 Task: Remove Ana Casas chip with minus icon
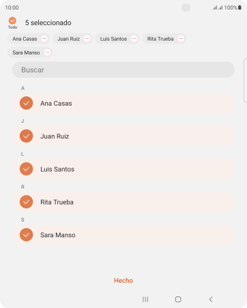coord(44,39)
